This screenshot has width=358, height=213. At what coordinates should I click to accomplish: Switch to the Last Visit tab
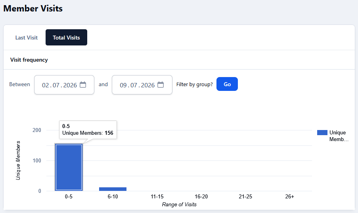point(27,38)
